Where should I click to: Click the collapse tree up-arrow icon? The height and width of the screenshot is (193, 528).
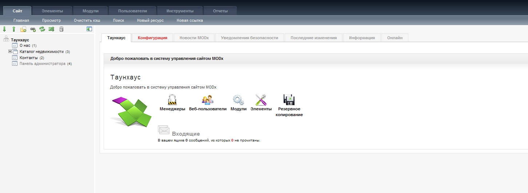click(x=14, y=29)
